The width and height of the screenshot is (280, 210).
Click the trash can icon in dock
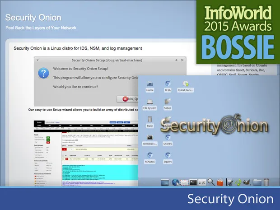tap(266, 182)
